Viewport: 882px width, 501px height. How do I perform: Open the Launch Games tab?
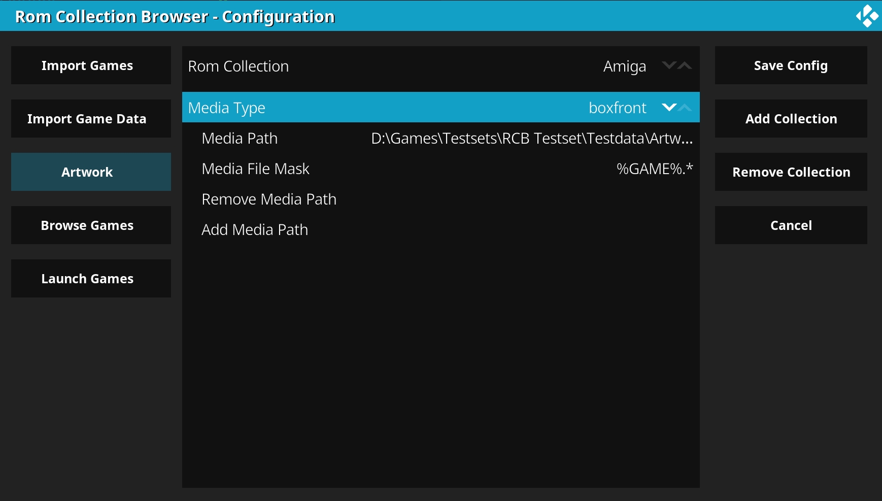coord(91,279)
